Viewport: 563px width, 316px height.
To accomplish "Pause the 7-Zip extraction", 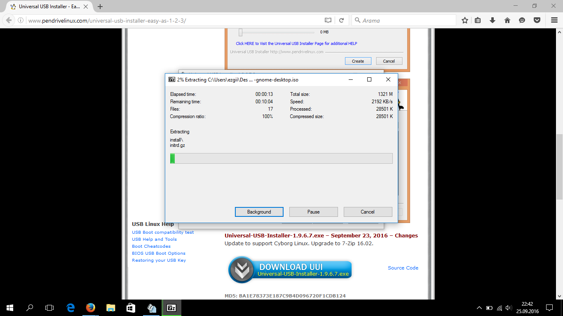I will point(314,211).
